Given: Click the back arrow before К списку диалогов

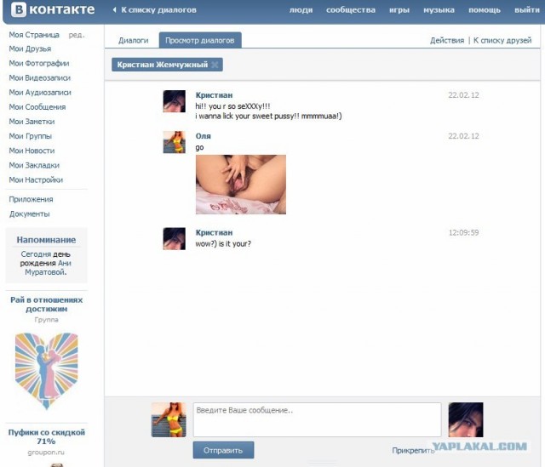Looking at the screenshot, I should tap(115, 10).
